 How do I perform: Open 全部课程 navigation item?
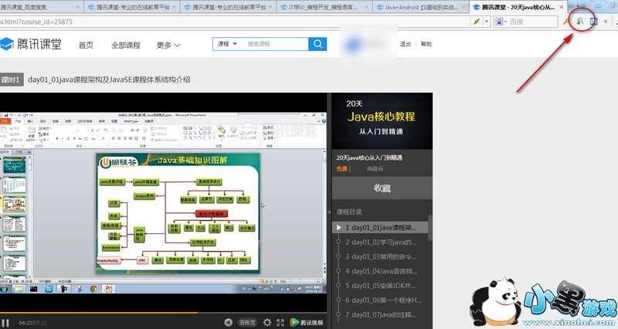(127, 45)
